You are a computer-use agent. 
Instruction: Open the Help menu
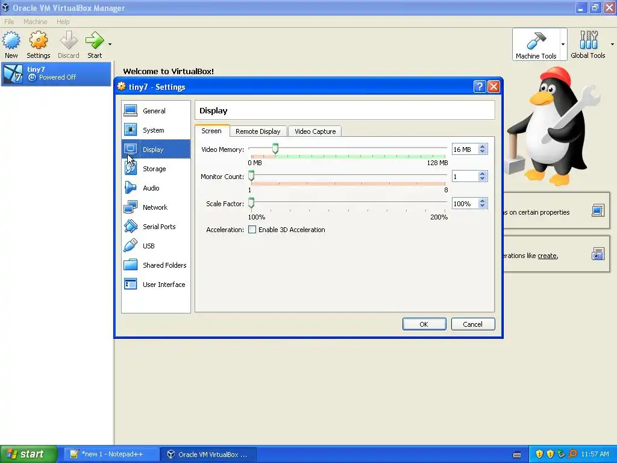[x=63, y=22]
